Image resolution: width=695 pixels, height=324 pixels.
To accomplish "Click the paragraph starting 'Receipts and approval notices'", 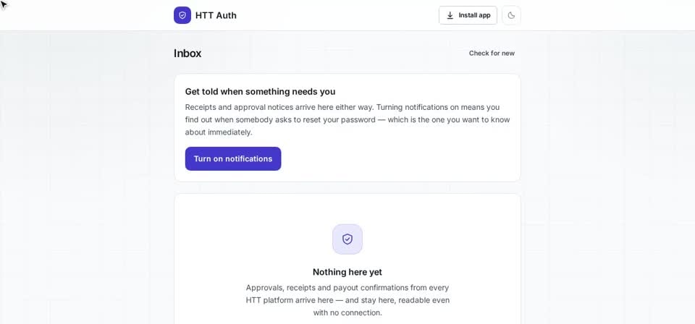I will tap(347, 119).
